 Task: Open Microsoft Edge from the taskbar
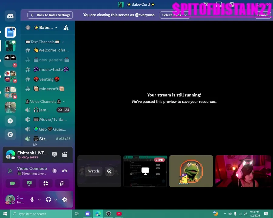click(x=98, y=214)
